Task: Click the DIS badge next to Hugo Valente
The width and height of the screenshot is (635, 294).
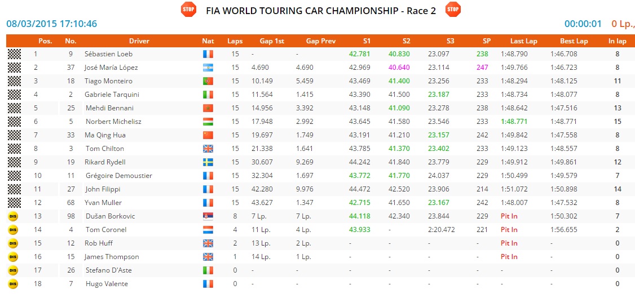Action: [14, 284]
